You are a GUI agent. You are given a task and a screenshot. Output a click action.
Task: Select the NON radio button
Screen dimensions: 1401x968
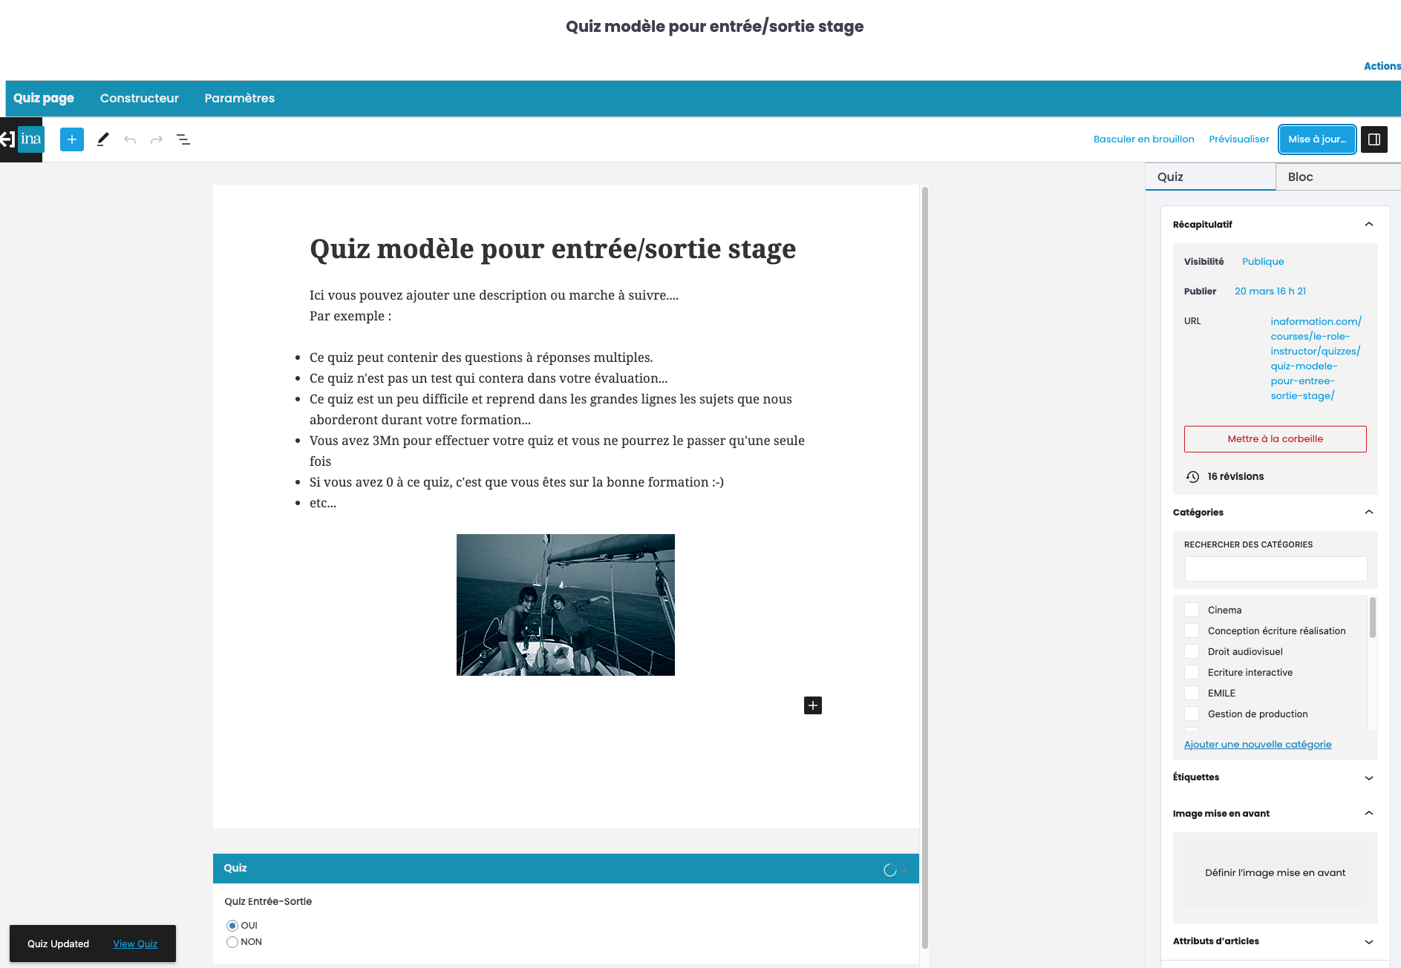coord(232,942)
